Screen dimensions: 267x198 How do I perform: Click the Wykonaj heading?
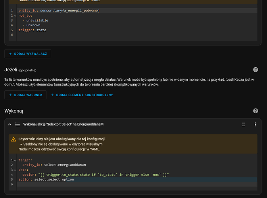click(x=14, y=111)
